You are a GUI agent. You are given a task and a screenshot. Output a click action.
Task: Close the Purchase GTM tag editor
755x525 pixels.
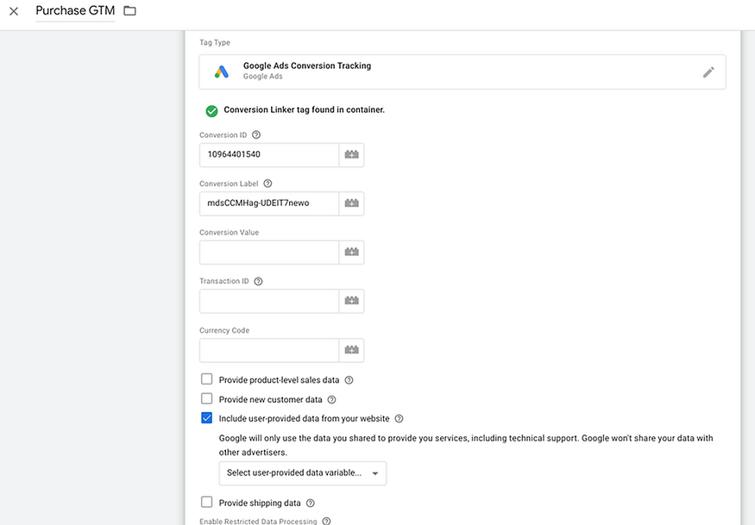click(14, 11)
